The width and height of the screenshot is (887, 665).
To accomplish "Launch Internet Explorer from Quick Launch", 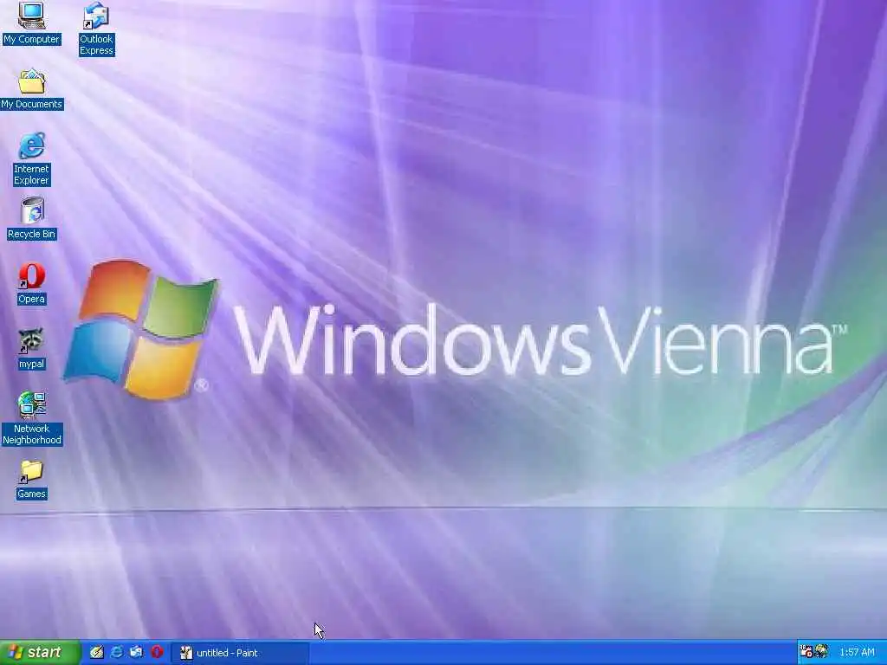I will point(117,653).
